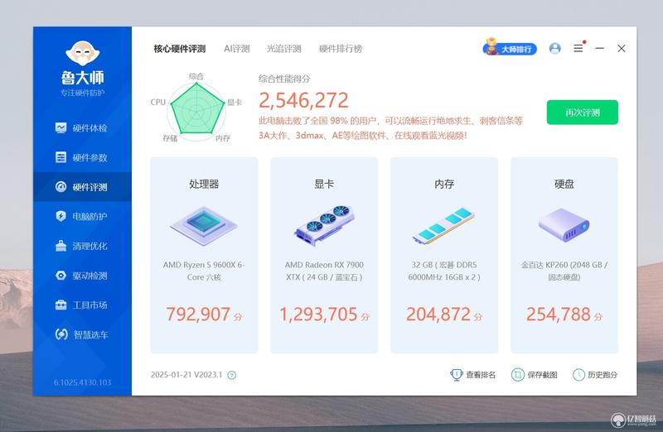Click the hard drive illustration
This screenshot has width=663, height=432.
564,224
